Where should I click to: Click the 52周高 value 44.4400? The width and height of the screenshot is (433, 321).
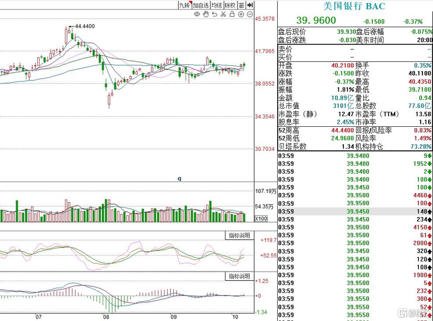[x=343, y=131]
